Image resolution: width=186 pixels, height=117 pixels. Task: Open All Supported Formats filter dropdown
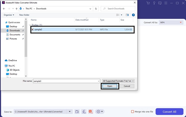[118, 81]
